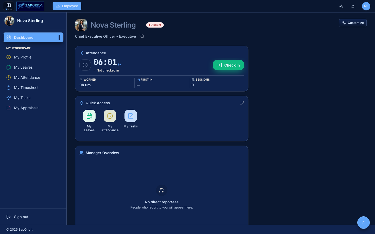
Task: Click the "© 2026 ZapOrion." footer text
Action: 20,230
